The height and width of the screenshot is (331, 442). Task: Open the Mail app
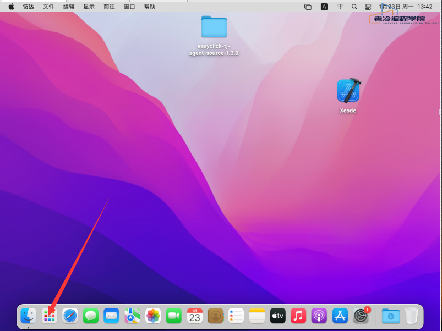pos(111,316)
